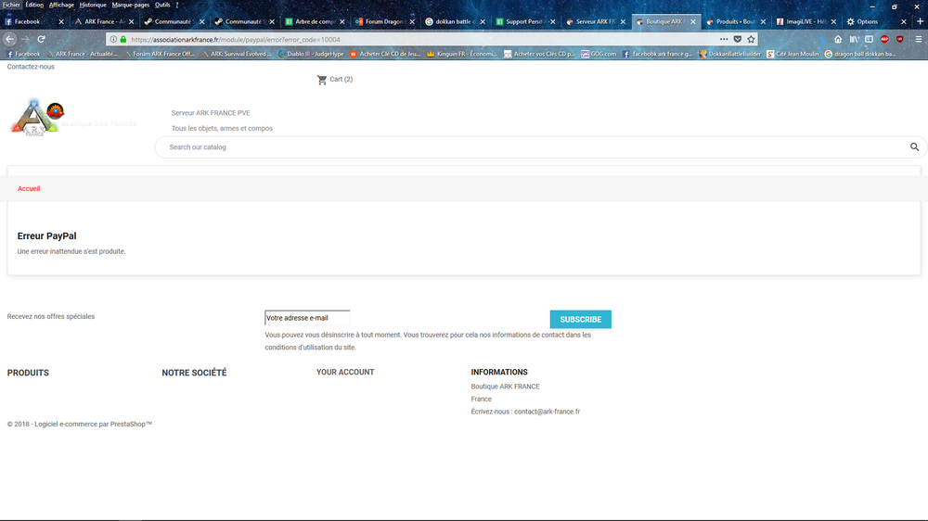This screenshot has width=928, height=521.
Task: Go to browser Home page icon
Action: coord(838,39)
